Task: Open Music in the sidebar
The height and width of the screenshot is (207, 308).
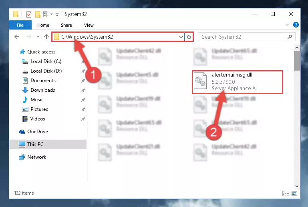Action: coord(33,100)
